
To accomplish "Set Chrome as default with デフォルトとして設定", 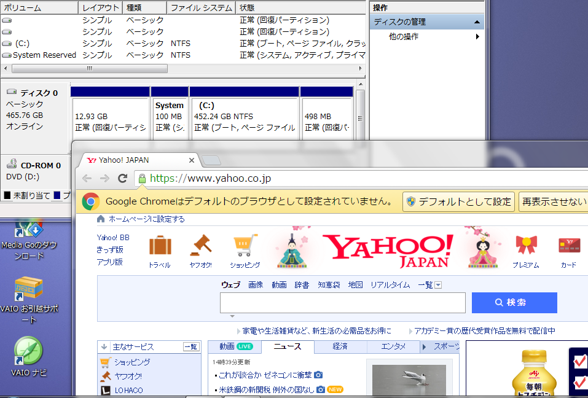I will click(x=459, y=201).
